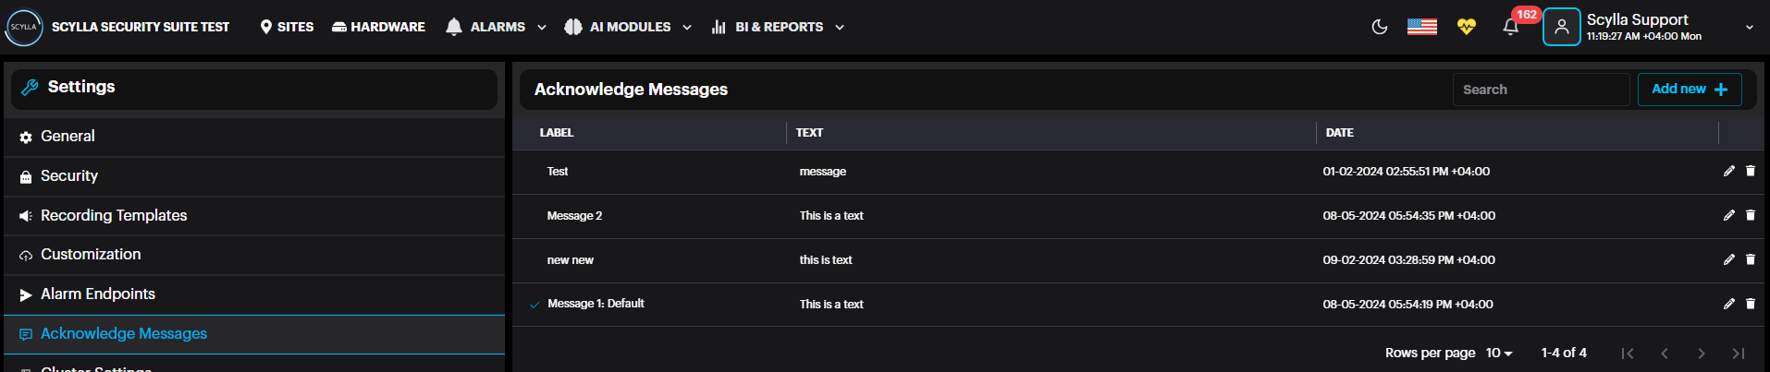Expand the AI Modules dropdown
The height and width of the screenshot is (372, 1770).
click(629, 27)
